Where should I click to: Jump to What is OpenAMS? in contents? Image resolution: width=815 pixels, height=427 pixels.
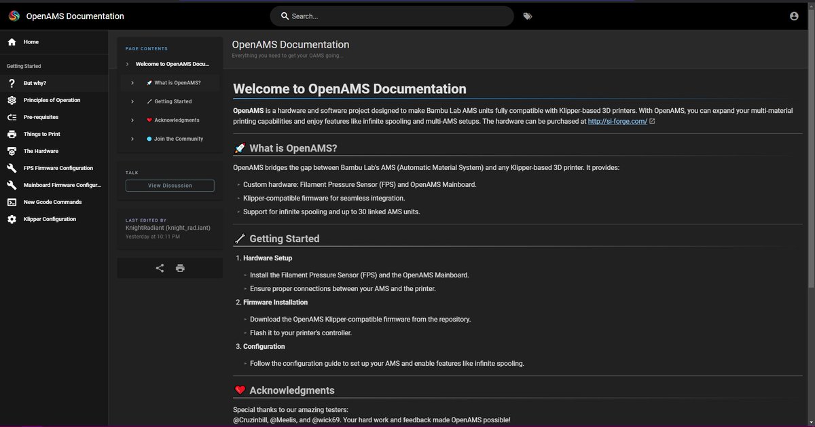173,83
